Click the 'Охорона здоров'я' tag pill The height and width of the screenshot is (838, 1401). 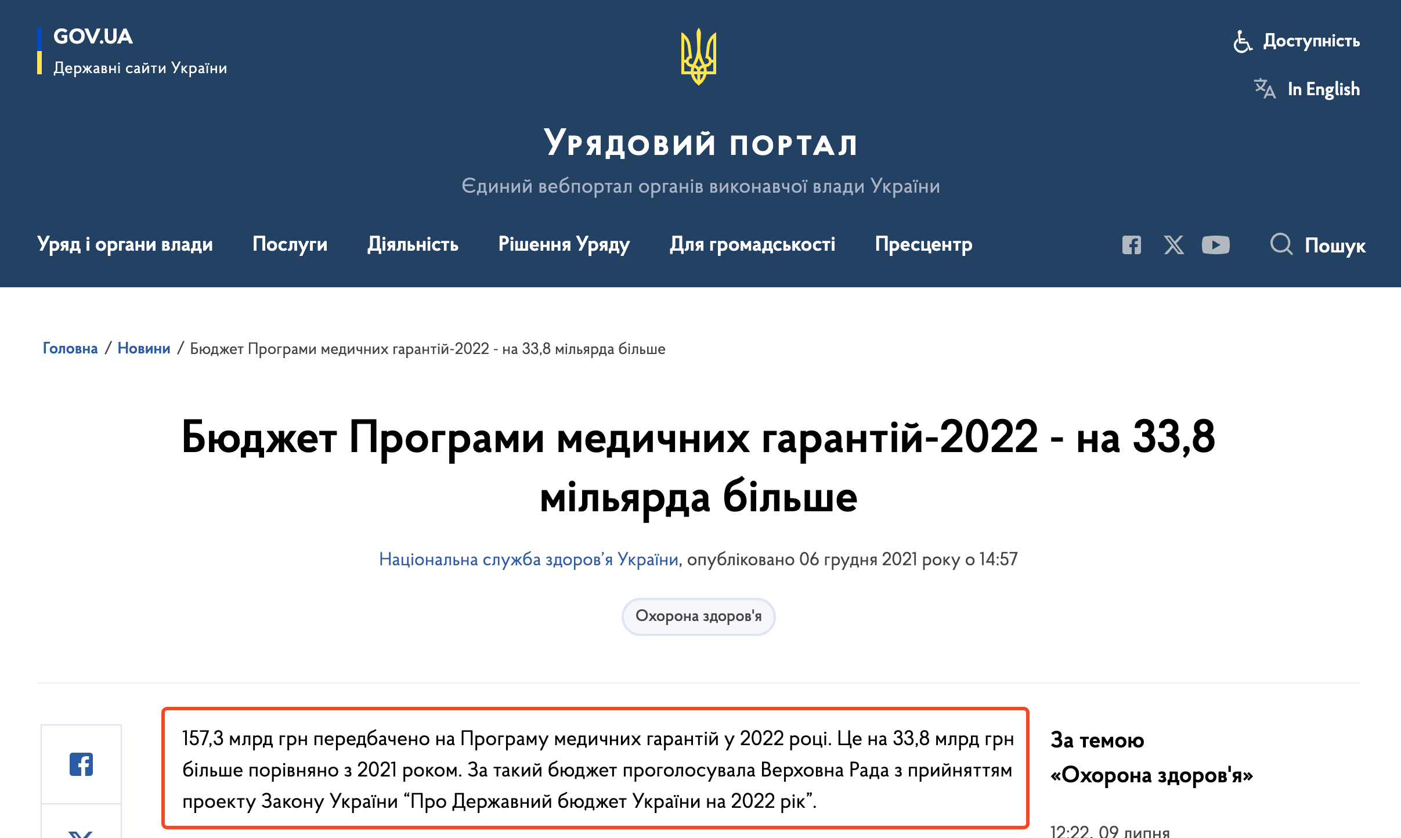coord(698,616)
